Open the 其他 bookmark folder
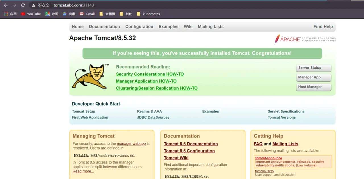This screenshot has height=179, width=364. click(x=126, y=14)
